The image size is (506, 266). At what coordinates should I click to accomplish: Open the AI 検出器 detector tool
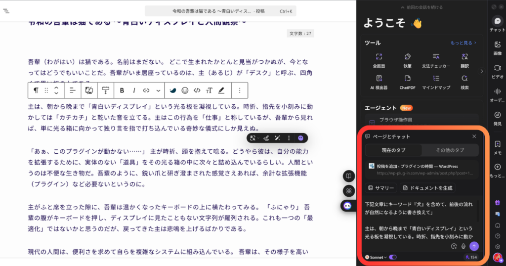coord(379,82)
